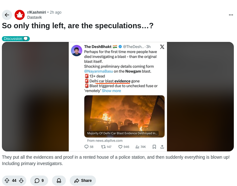Image resolution: width=237 pixels, height=186 pixels.
Task: Open the 9 comments button
Action: tap(39, 181)
